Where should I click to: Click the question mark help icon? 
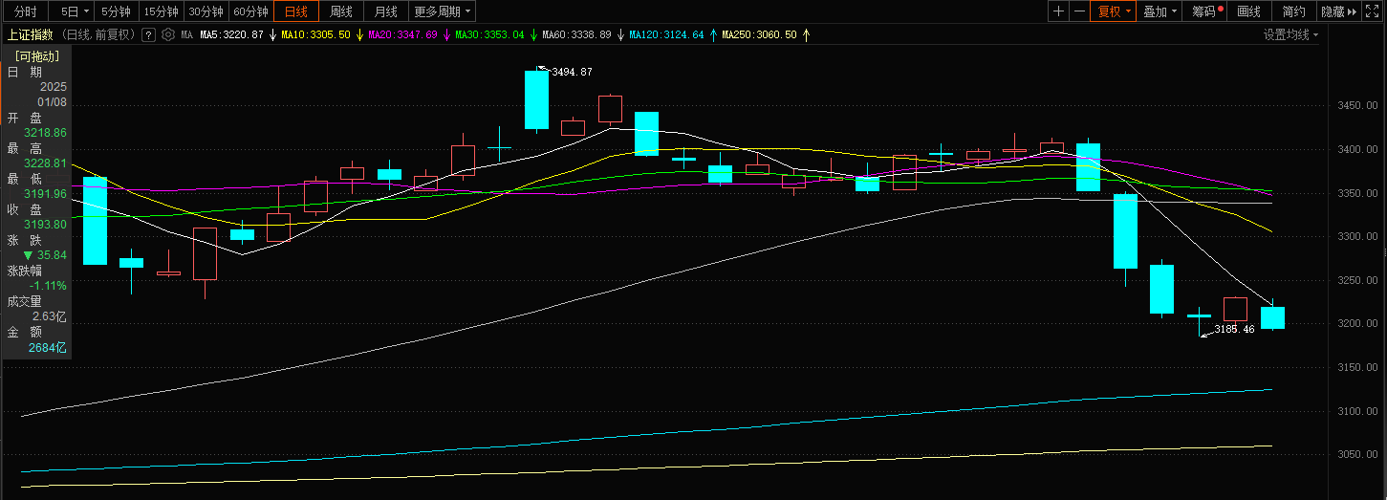(x=148, y=34)
